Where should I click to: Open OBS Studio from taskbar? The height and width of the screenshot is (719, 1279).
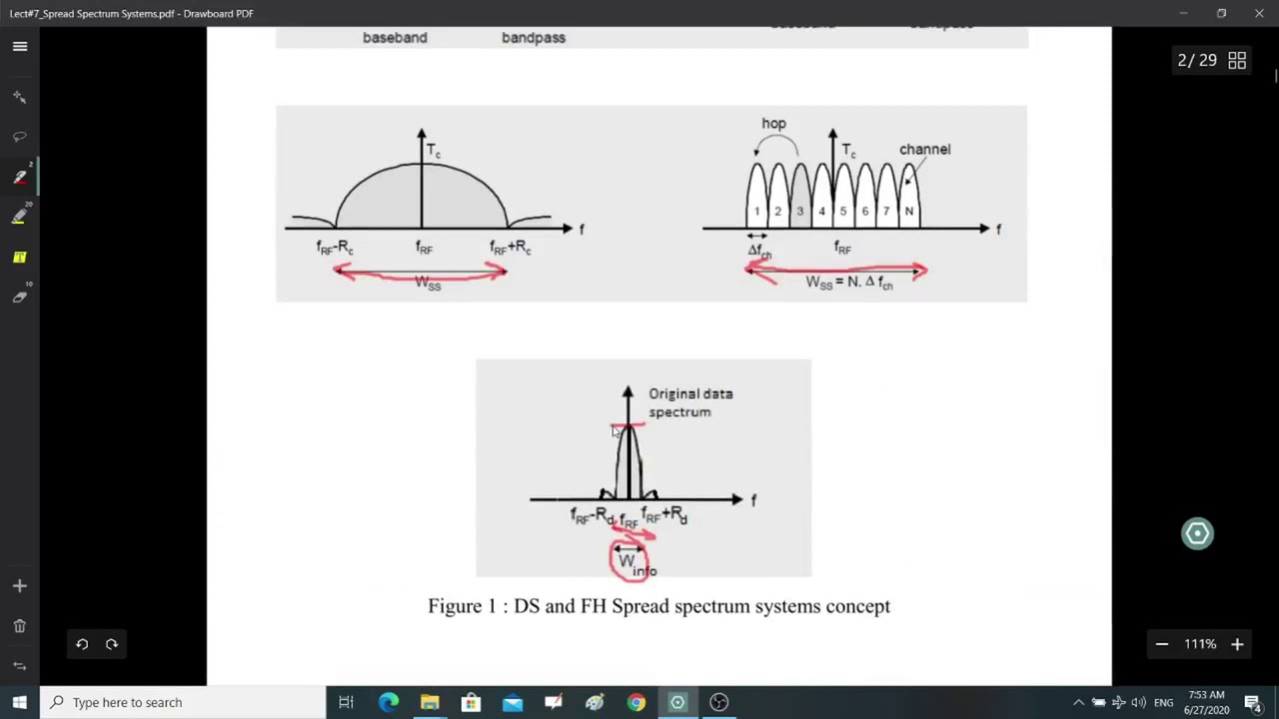click(718, 702)
